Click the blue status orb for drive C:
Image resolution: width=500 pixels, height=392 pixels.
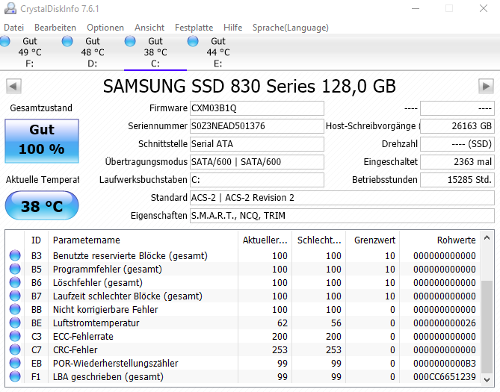click(x=130, y=41)
